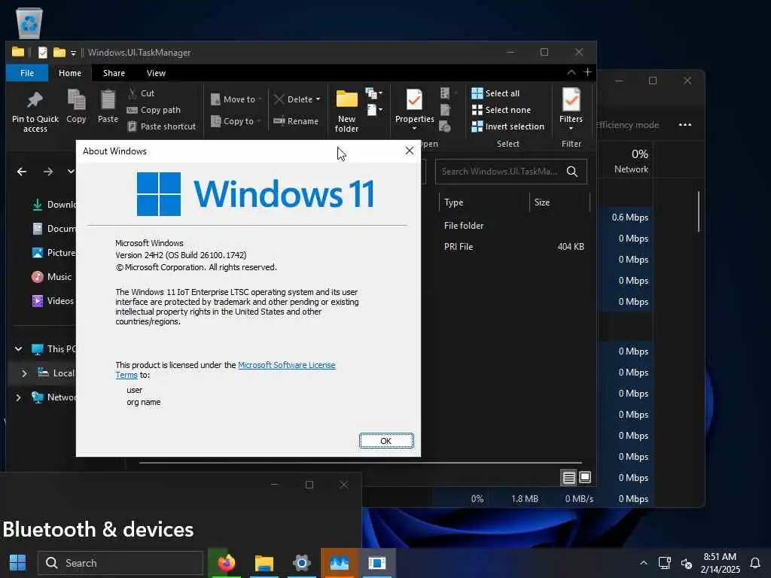This screenshot has width=771, height=578.
Task: Close the About Windows dialog
Action: [x=409, y=151]
